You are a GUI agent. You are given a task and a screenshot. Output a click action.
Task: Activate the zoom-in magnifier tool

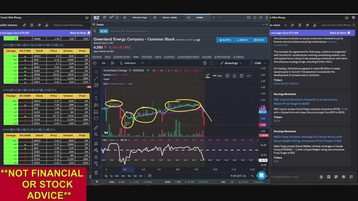[96, 134]
